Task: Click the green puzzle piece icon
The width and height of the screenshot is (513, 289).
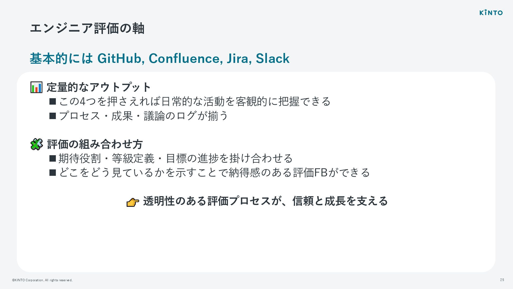Action: point(37,144)
